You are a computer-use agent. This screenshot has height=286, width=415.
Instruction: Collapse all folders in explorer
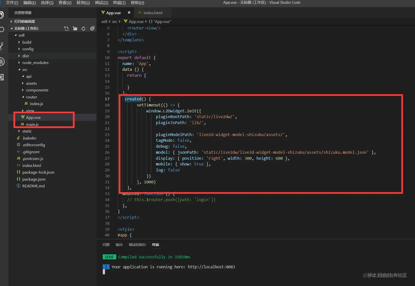[x=92, y=28]
